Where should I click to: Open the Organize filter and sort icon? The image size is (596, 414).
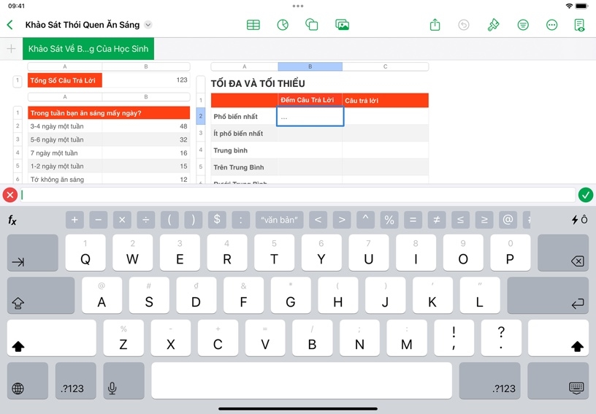(523, 25)
